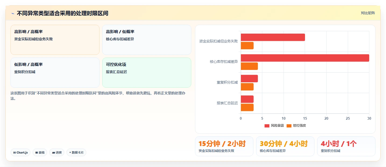This screenshot has width=386, height=167.
Task: Click the 对比矩阵 label in header
Action: point(368,13)
